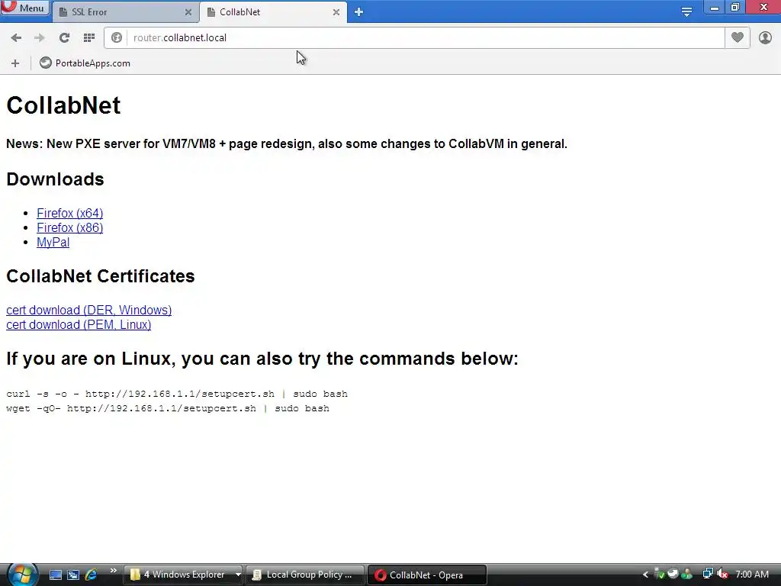Expand the Windows Explorer group dropdown arrow
The width and height of the screenshot is (781, 586).
coord(238,575)
